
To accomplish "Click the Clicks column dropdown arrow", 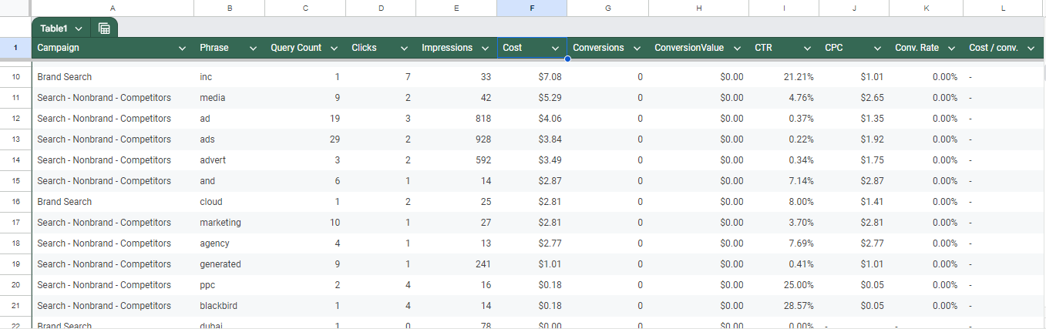I will (404, 48).
